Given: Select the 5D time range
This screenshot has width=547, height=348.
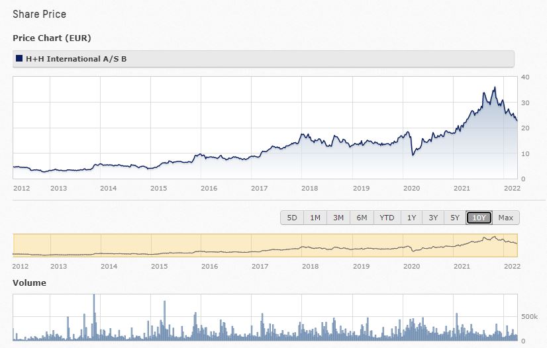Looking at the screenshot, I should (x=291, y=218).
